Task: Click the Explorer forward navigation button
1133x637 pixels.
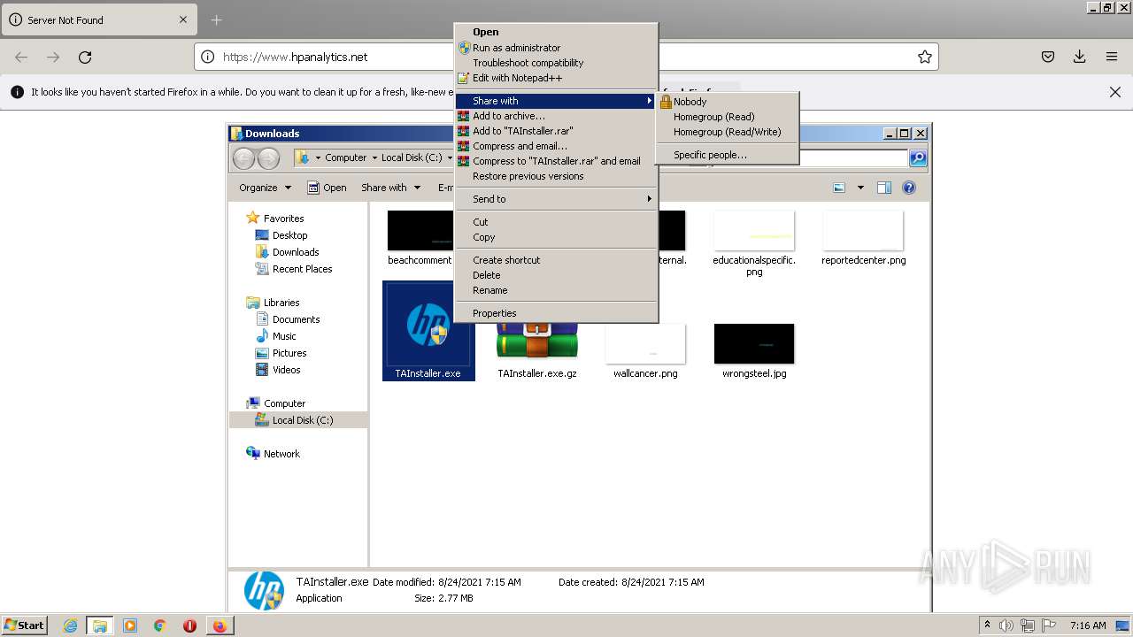Action: point(268,158)
